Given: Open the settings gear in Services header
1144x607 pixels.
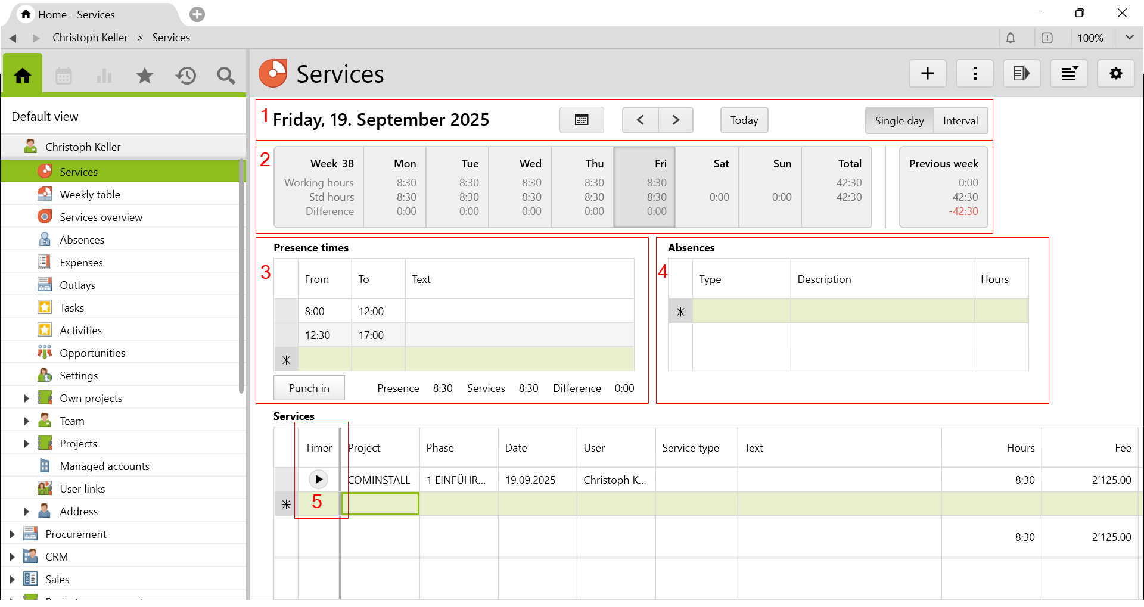Looking at the screenshot, I should [1115, 74].
